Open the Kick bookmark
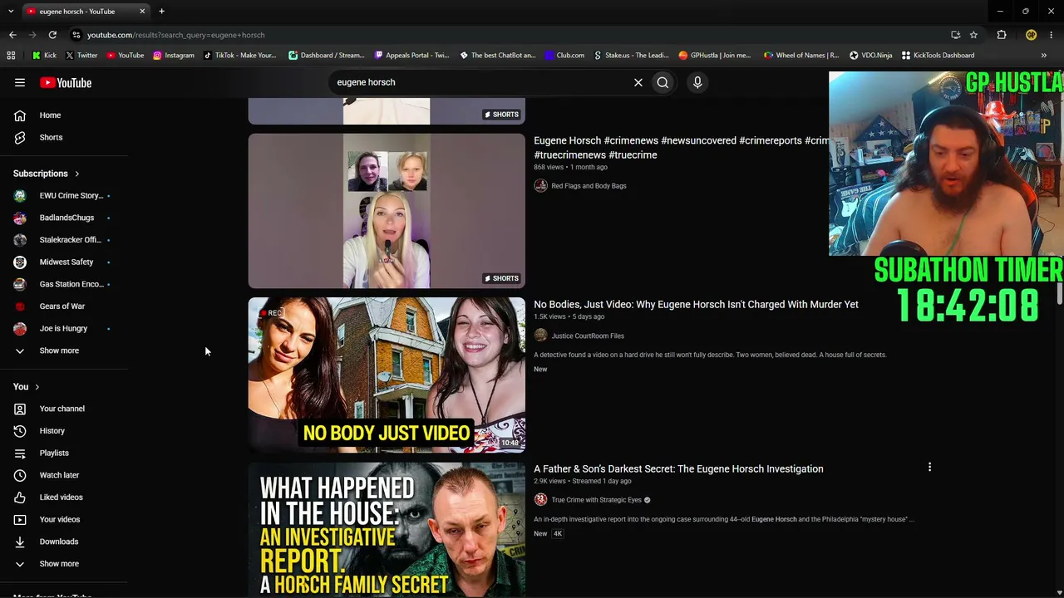 point(44,56)
